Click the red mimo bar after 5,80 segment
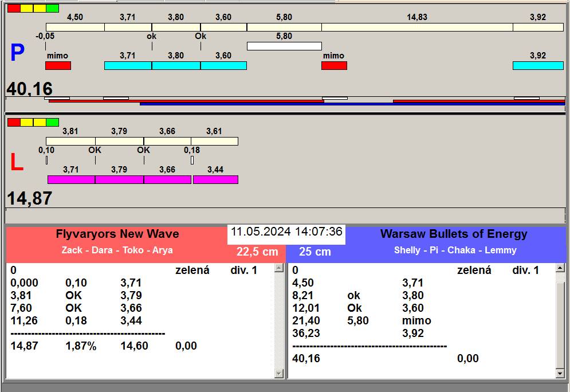 [334, 66]
